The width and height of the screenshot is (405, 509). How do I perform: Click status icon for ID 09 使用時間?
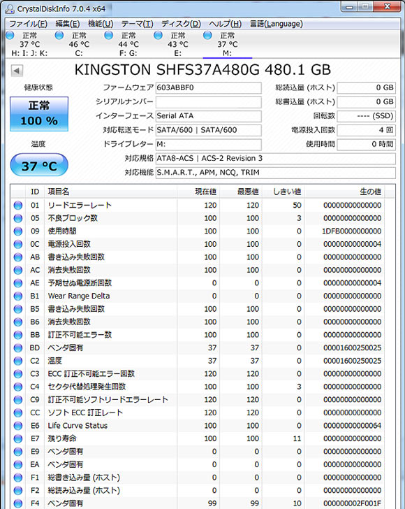[x=18, y=231]
